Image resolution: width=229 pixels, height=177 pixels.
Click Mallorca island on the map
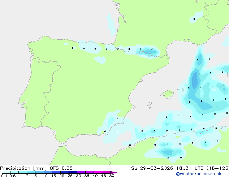click(x=168, y=94)
